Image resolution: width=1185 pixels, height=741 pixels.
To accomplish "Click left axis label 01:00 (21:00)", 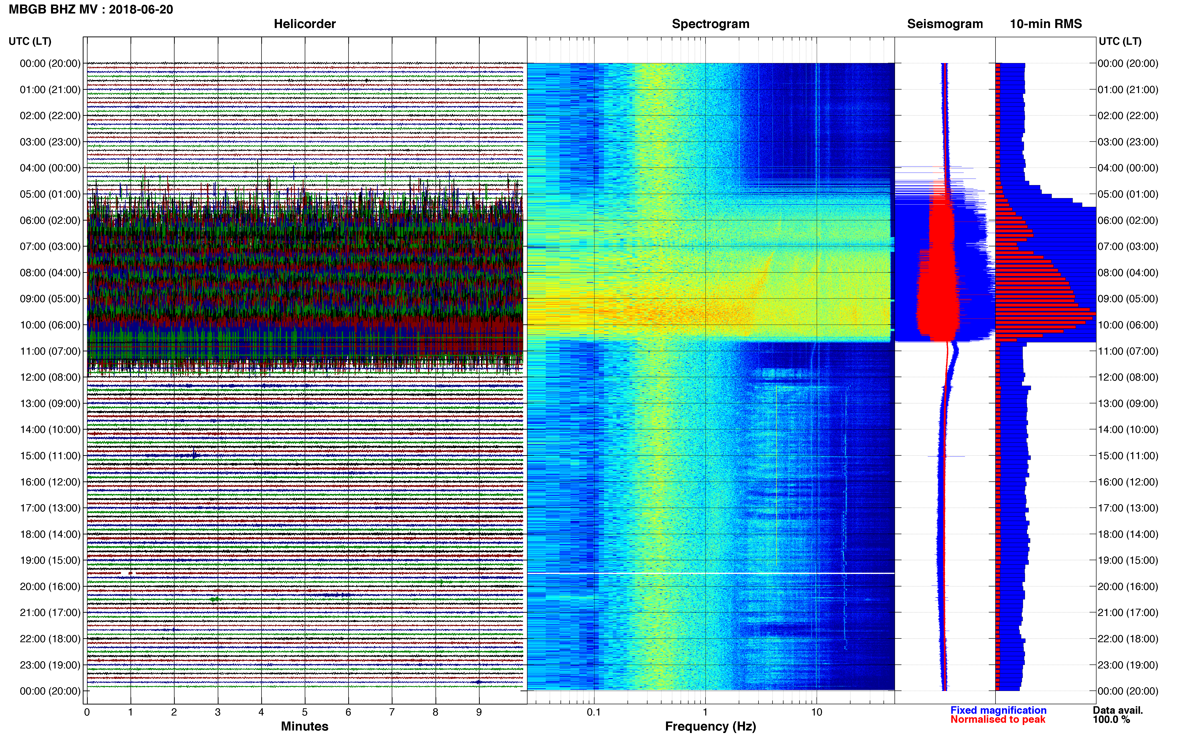I will [50, 90].
